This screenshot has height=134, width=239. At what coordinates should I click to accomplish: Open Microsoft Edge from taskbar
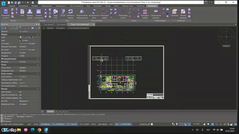pyautogui.click(x=32, y=130)
